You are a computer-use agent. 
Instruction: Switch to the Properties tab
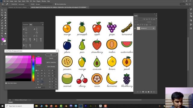(26, 25)
